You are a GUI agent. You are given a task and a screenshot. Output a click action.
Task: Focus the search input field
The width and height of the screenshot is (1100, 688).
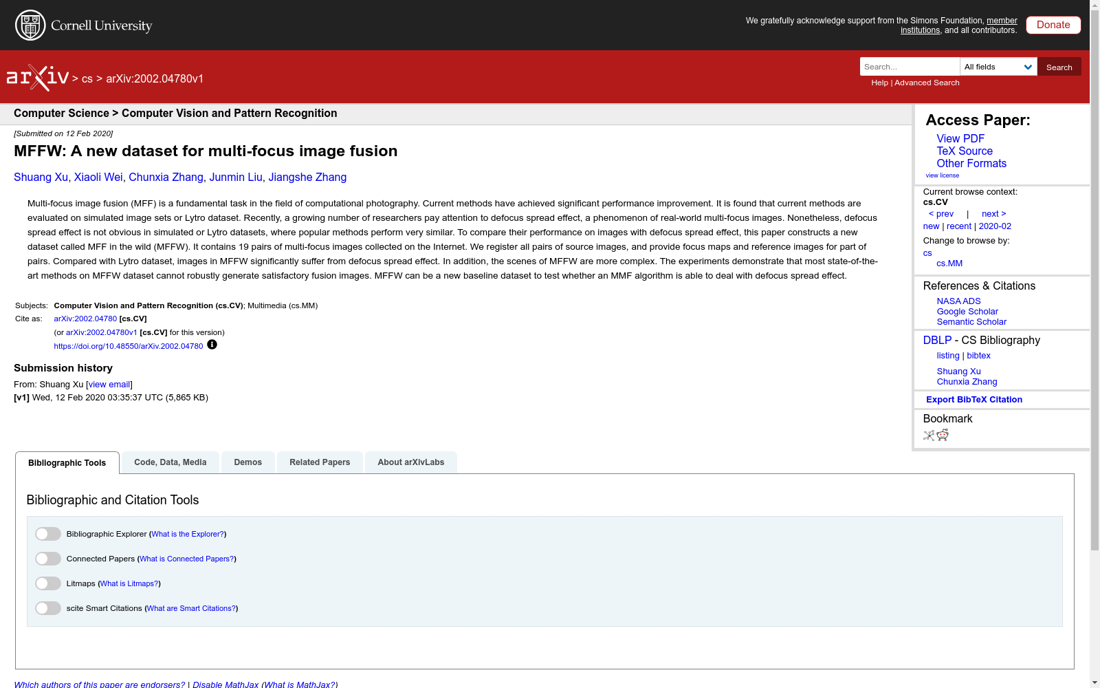[x=910, y=67]
